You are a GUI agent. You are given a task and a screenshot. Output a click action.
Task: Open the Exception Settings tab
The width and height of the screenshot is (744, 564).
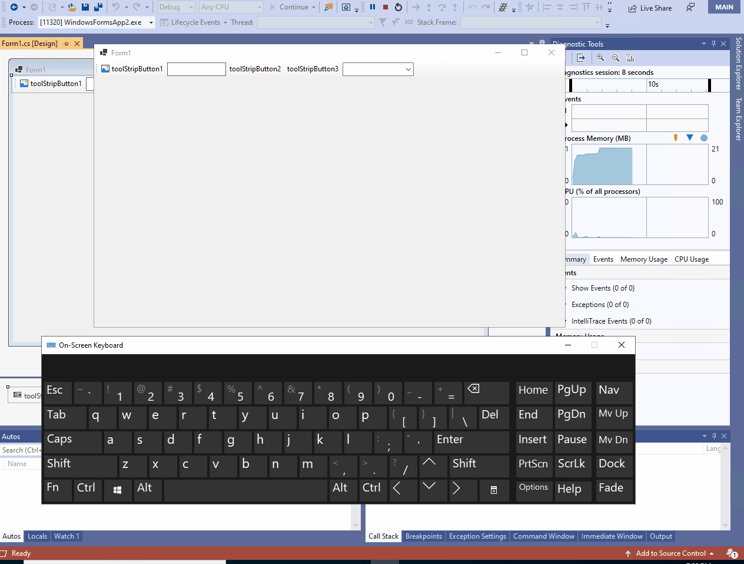click(477, 536)
